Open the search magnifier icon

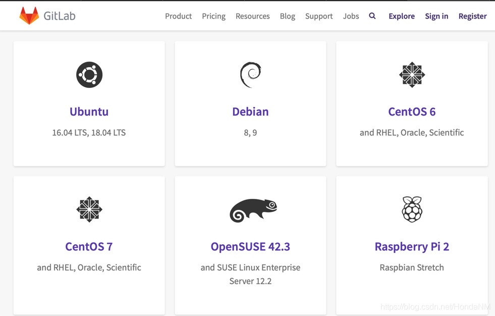point(372,16)
